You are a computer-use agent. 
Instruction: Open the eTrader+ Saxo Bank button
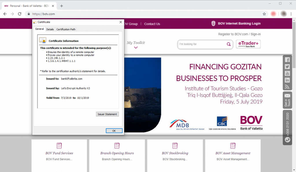pyautogui.click(x=248, y=44)
